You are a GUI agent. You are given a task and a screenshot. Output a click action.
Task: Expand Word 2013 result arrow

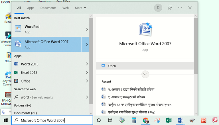click(x=87, y=64)
